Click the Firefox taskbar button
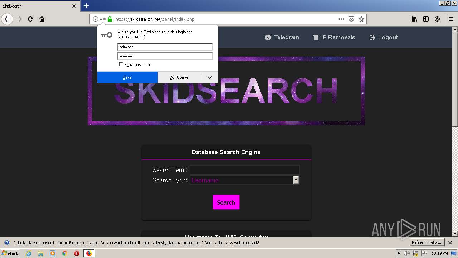 pyautogui.click(x=89, y=253)
